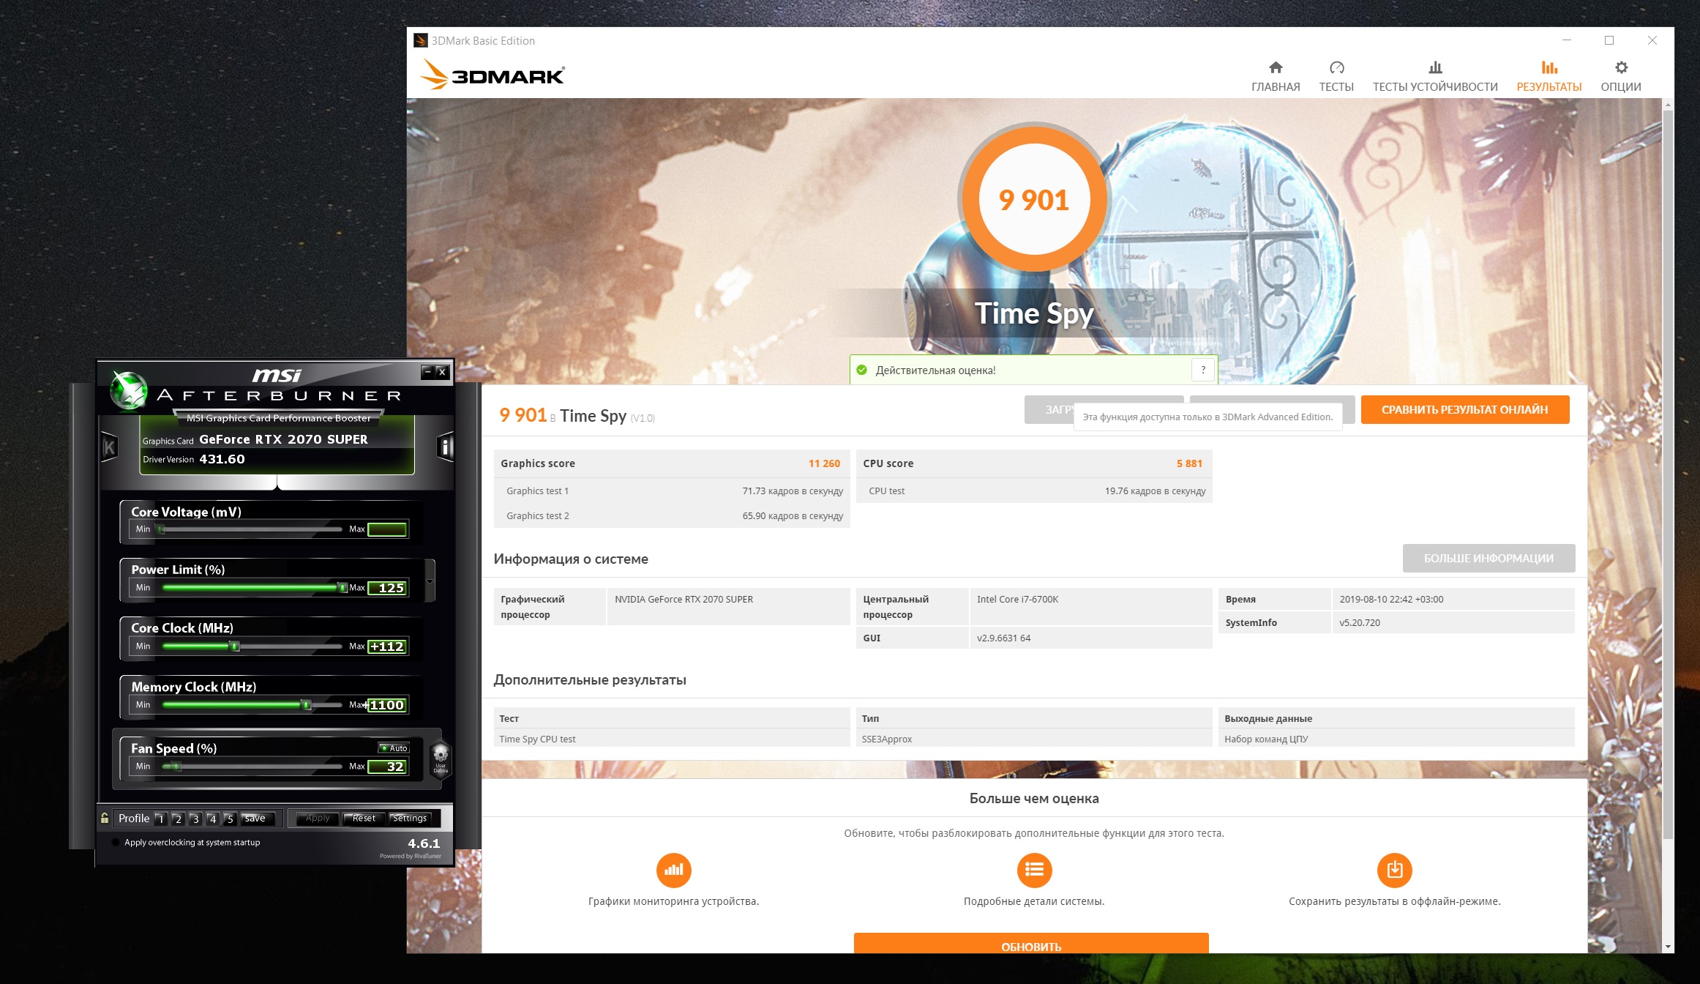Open Stress Tests chart icon
This screenshot has width=1700, height=984.
point(1435,68)
